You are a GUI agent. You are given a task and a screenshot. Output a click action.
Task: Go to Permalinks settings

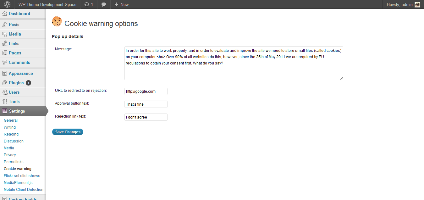pos(14,162)
